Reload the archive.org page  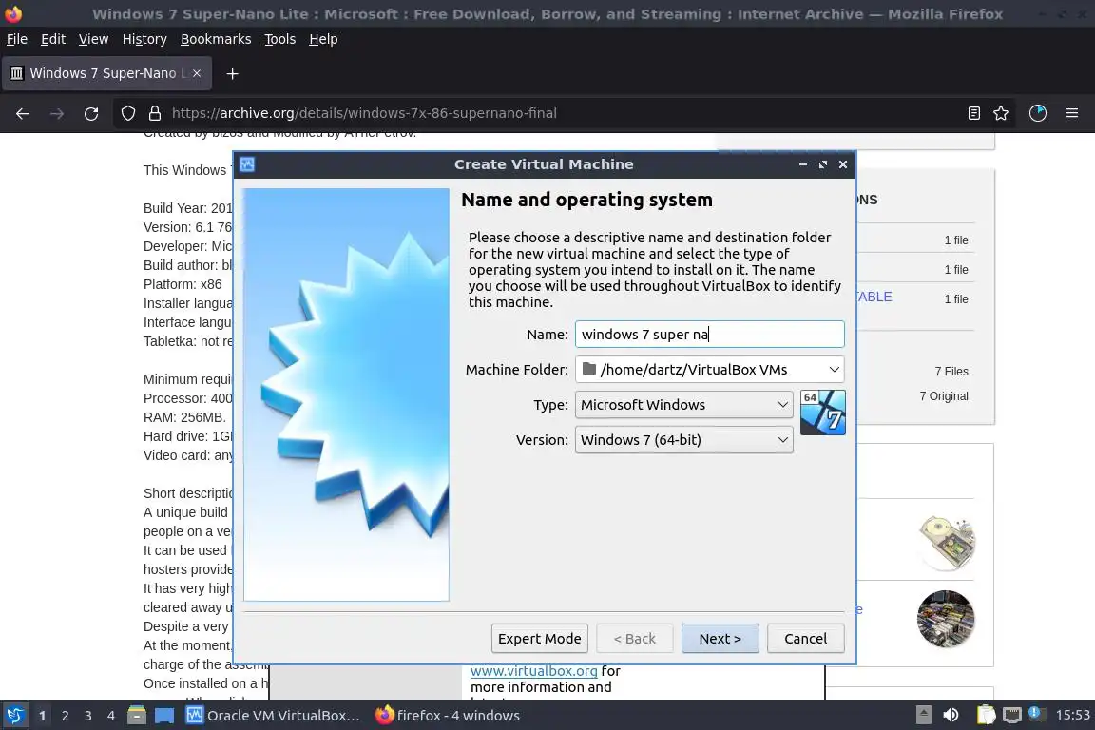[91, 113]
